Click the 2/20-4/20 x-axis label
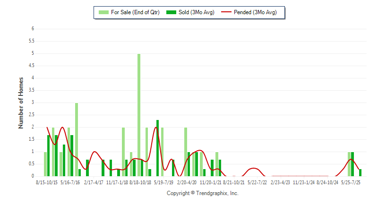The width and height of the screenshot is (378, 205). click(187, 182)
